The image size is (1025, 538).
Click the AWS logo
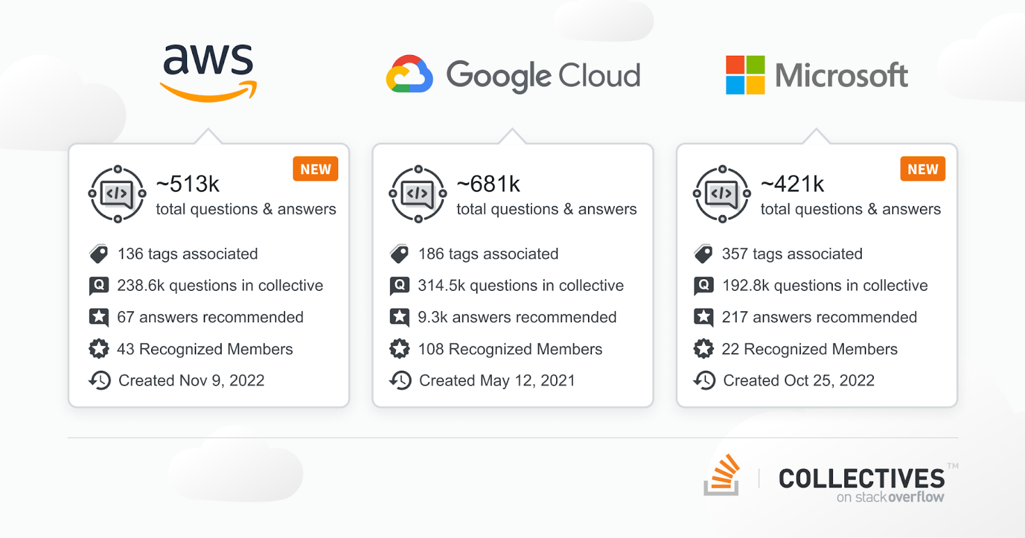point(208,73)
